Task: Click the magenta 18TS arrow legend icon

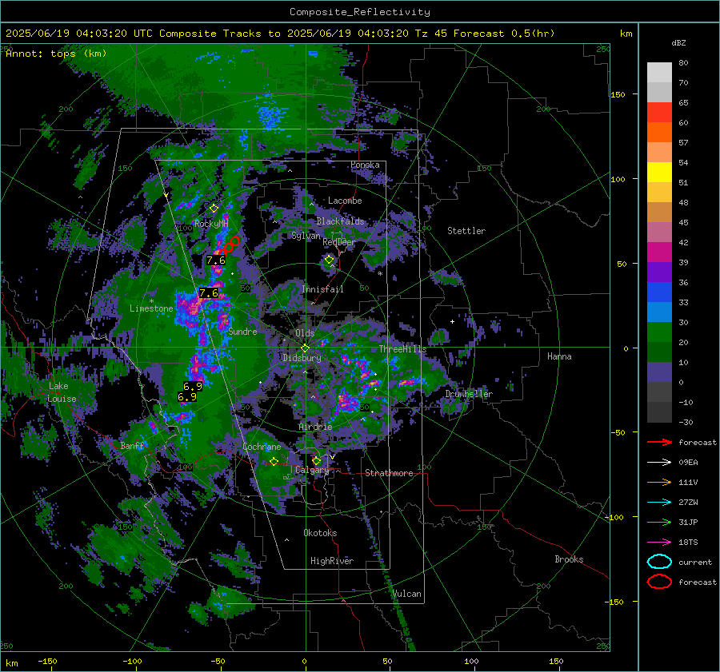Action: pyautogui.click(x=659, y=543)
